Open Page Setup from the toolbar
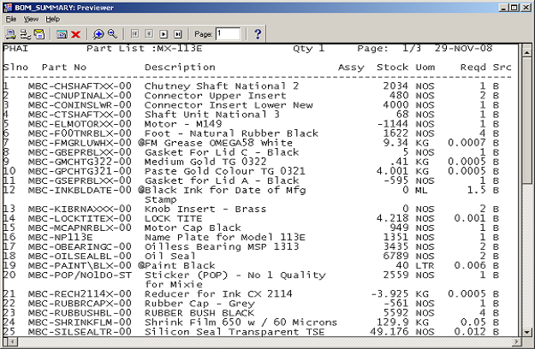This screenshot has width=535, height=349. pyautogui.click(x=25, y=33)
